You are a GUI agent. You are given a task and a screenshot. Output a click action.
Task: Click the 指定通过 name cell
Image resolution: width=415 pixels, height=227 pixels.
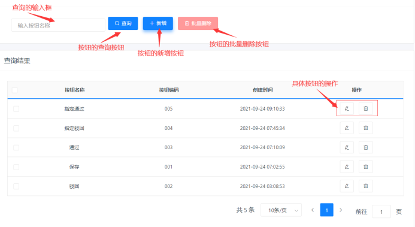click(74, 109)
